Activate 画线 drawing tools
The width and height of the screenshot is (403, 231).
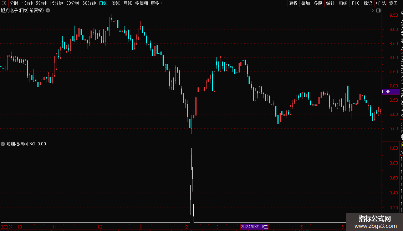point(343,3)
